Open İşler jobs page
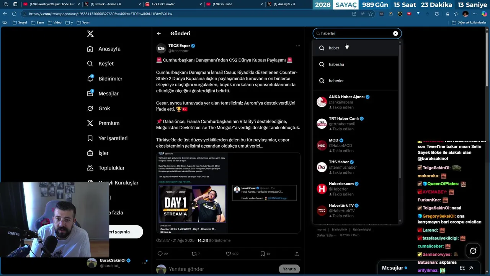The image size is (490, 276). [x=98, y=153]
